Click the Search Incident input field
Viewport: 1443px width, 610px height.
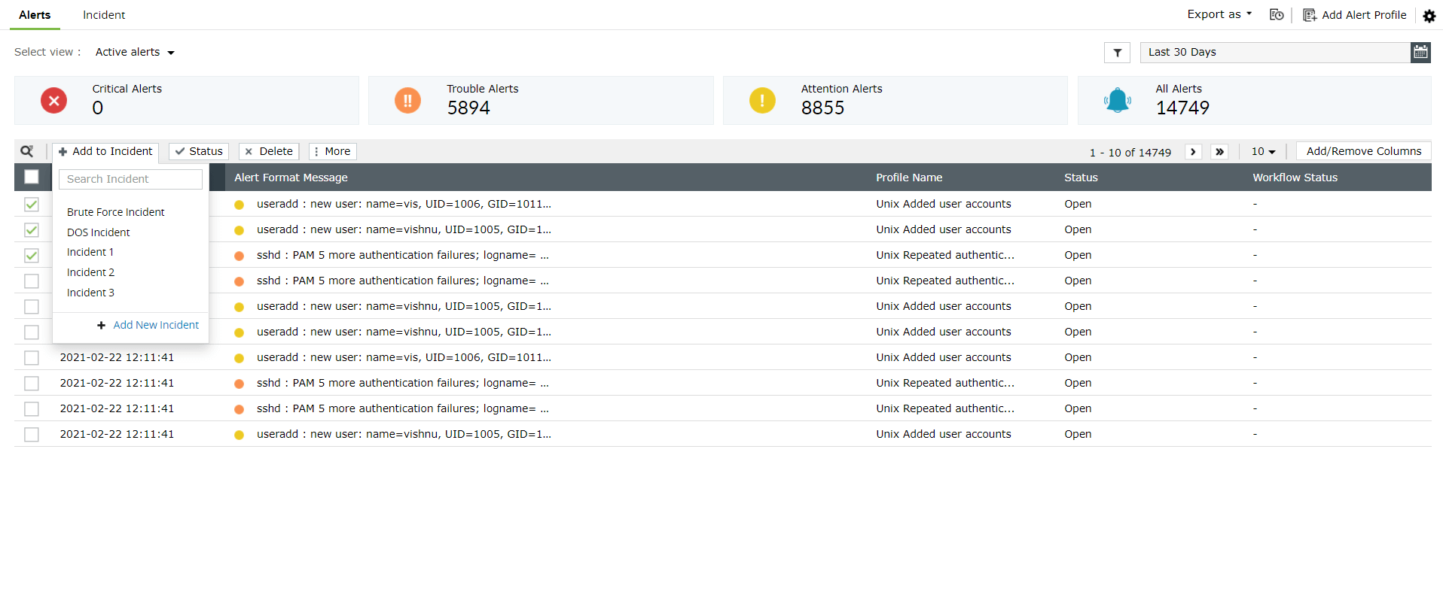130,179
